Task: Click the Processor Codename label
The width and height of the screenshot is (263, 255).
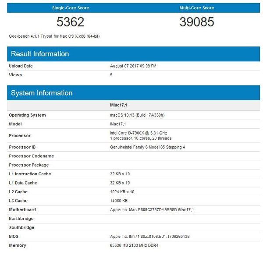Action: click(x=32, y=156)
